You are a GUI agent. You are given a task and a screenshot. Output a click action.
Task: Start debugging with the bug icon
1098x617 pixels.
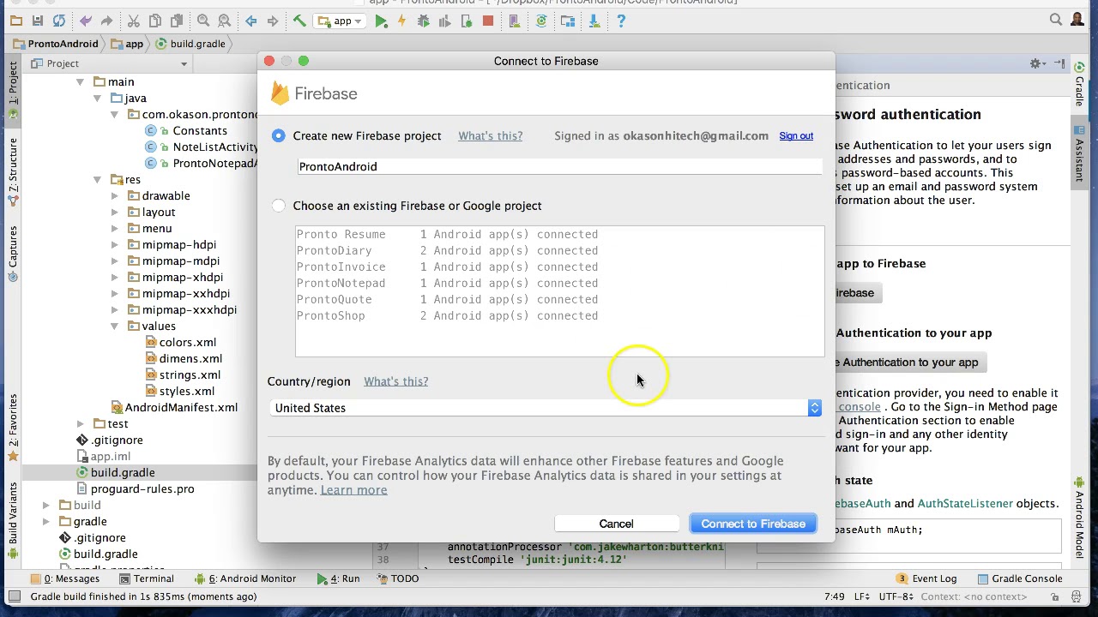point(423,21)
